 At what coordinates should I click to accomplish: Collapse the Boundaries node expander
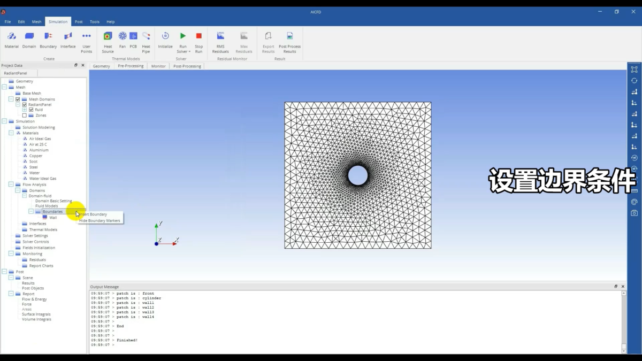tap(31, 211)
